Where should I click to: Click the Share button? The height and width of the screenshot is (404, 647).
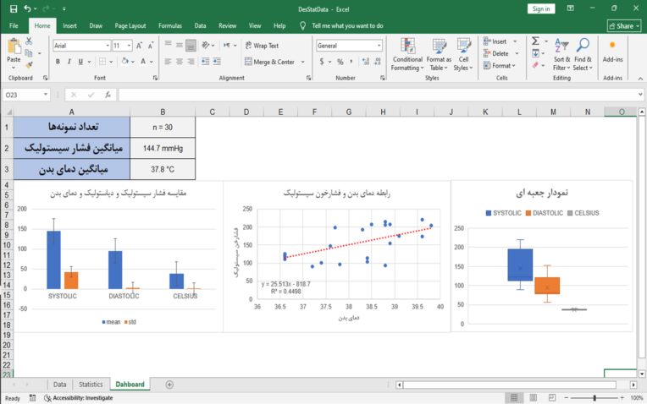pyautogui.click(x=624, y=26)
